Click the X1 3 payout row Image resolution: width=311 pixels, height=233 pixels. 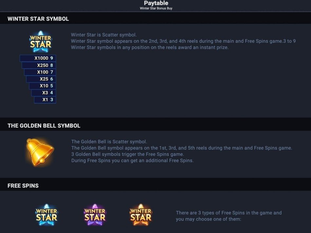coord(45,100)
